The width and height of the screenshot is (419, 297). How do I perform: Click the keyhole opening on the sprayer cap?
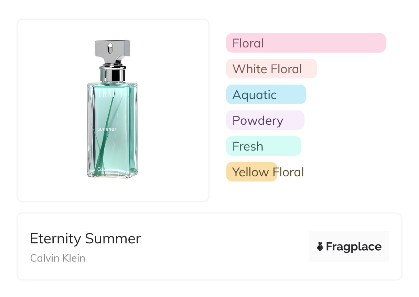tap(110, 48)
